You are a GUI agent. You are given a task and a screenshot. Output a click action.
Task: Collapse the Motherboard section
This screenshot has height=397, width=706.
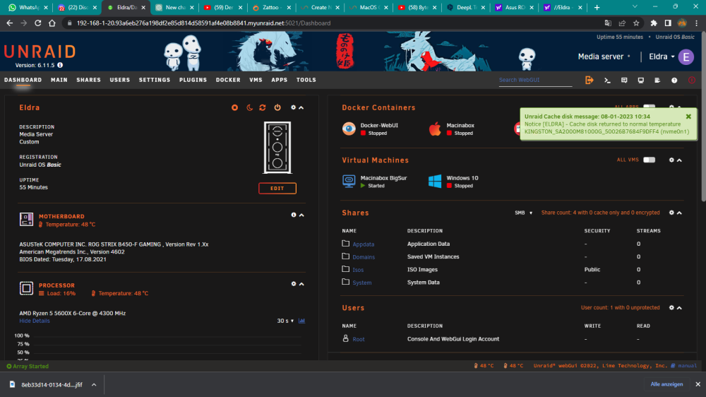tap(301, 215)
